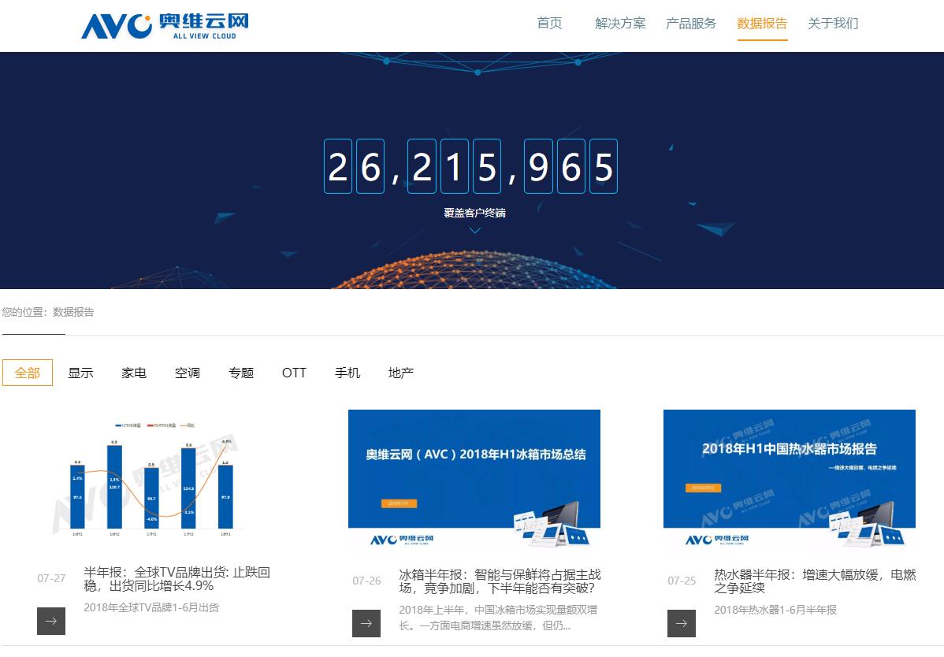Open the 产品服务 navigation item
944x657 pixels.
tap(691, 24)
